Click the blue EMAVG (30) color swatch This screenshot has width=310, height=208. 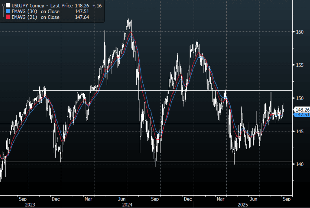coord(8,12)
